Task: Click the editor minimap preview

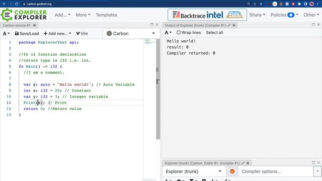Action: point(149,42)
